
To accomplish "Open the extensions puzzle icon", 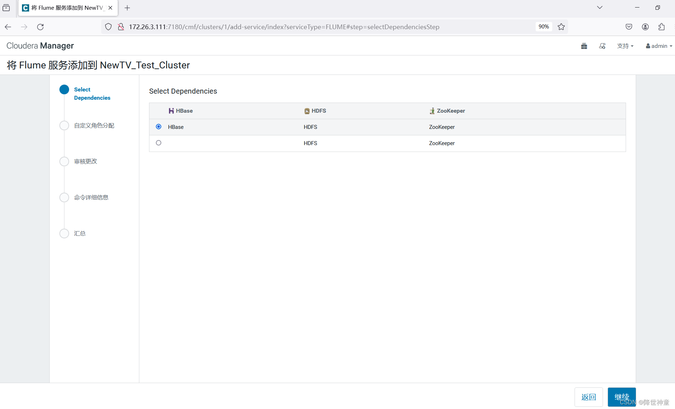I will pyautogui.click(x=662, y=27).
